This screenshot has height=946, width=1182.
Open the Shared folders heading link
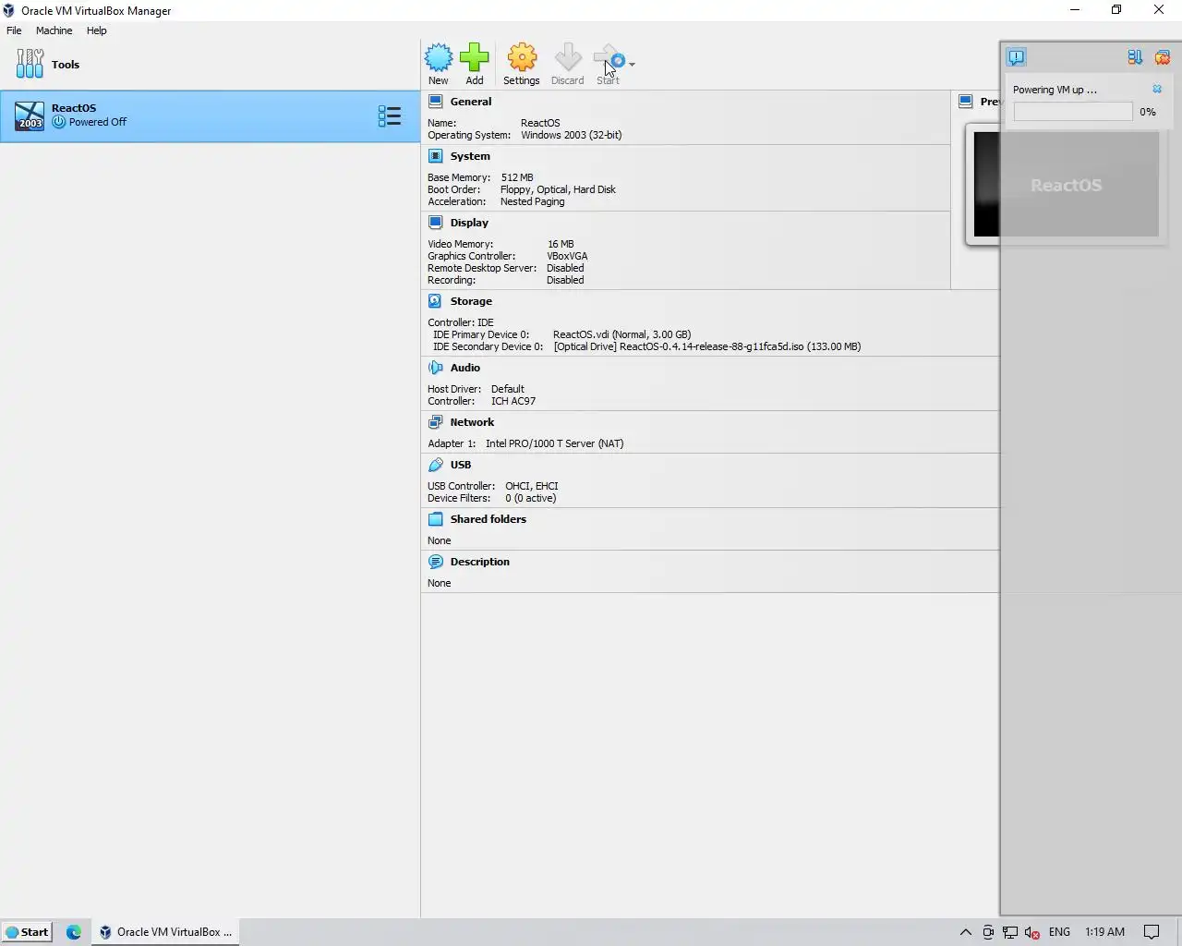(488, 519)
